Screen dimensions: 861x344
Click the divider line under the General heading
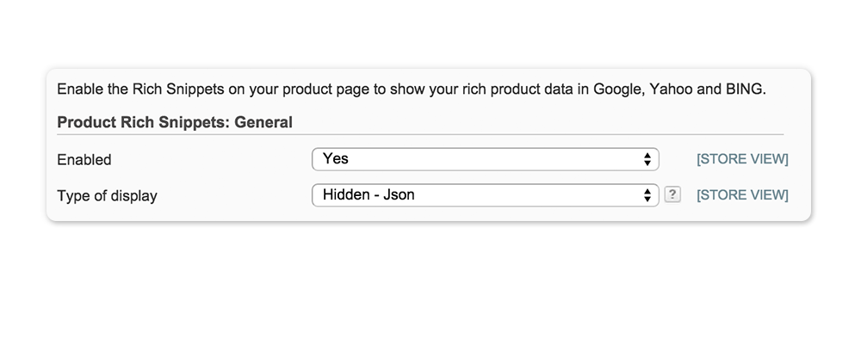(x=420, y=134)
